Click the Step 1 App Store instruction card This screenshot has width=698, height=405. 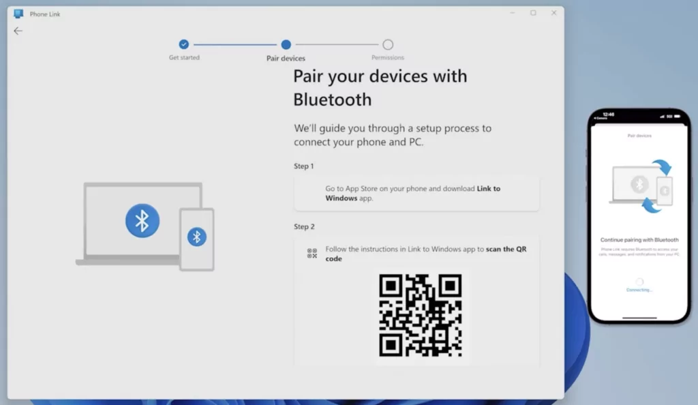point(416,194)
